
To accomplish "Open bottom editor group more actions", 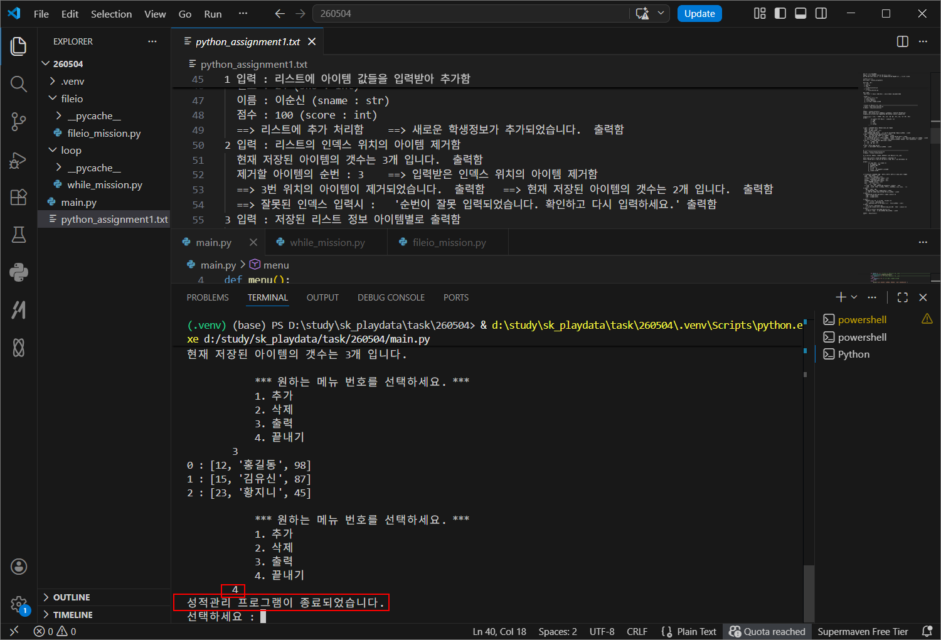I will 923,242.
